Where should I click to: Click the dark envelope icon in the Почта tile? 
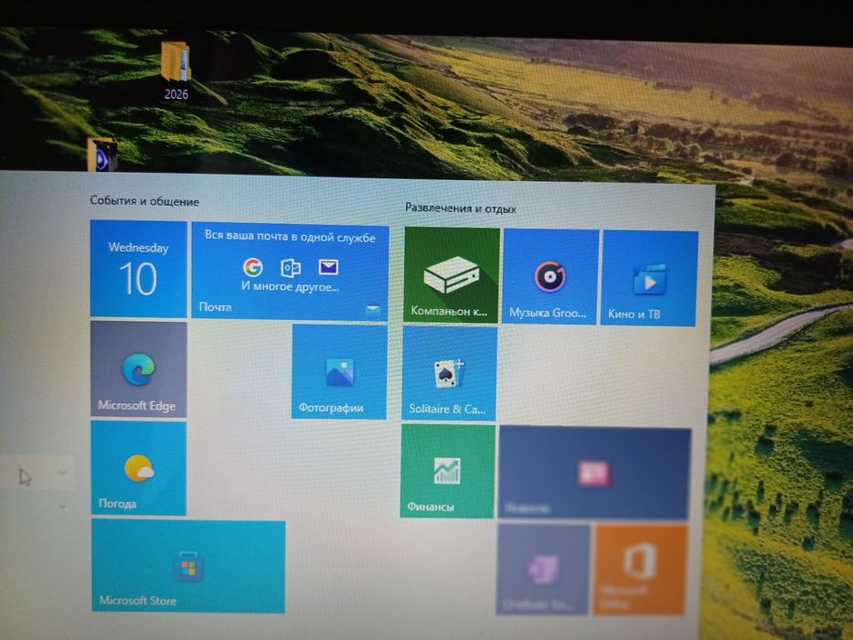pos(328,267)
